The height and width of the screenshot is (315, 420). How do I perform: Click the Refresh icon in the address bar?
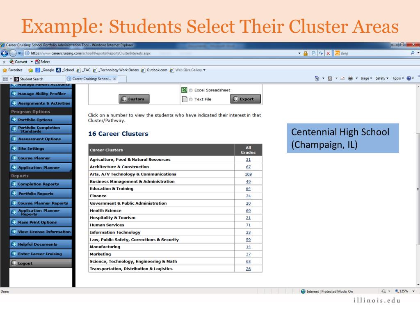[321, 53]
